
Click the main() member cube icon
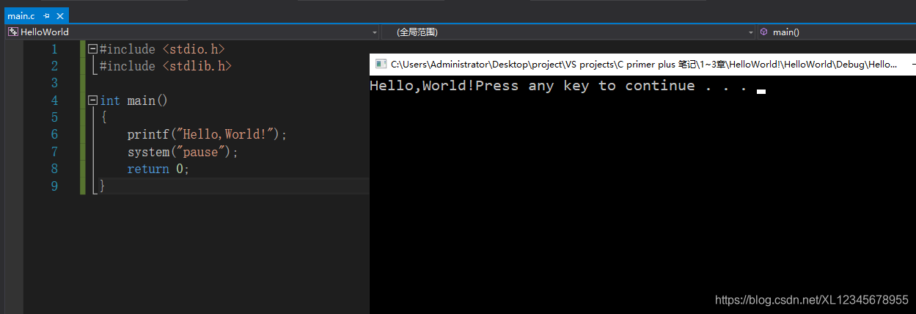click(763, 32)
